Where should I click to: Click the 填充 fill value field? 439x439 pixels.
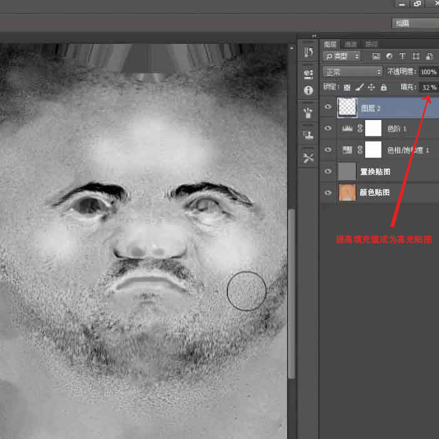(428, 88)
